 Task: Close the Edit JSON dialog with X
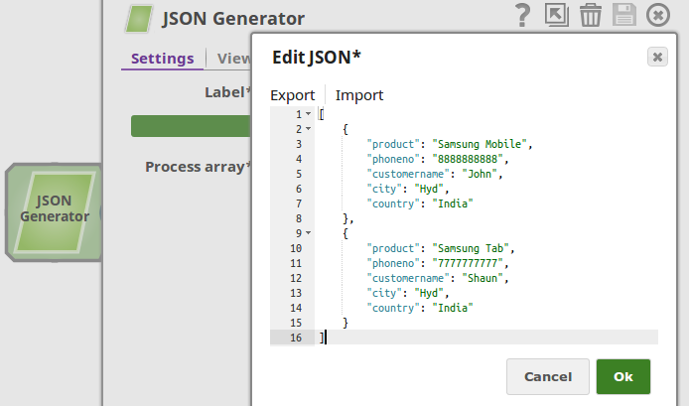tap(657, 58)
